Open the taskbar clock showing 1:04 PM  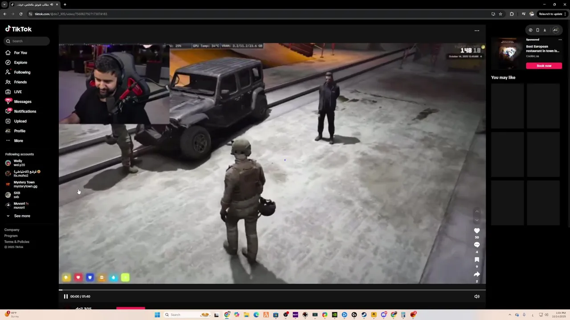click(x=558, y=315)
